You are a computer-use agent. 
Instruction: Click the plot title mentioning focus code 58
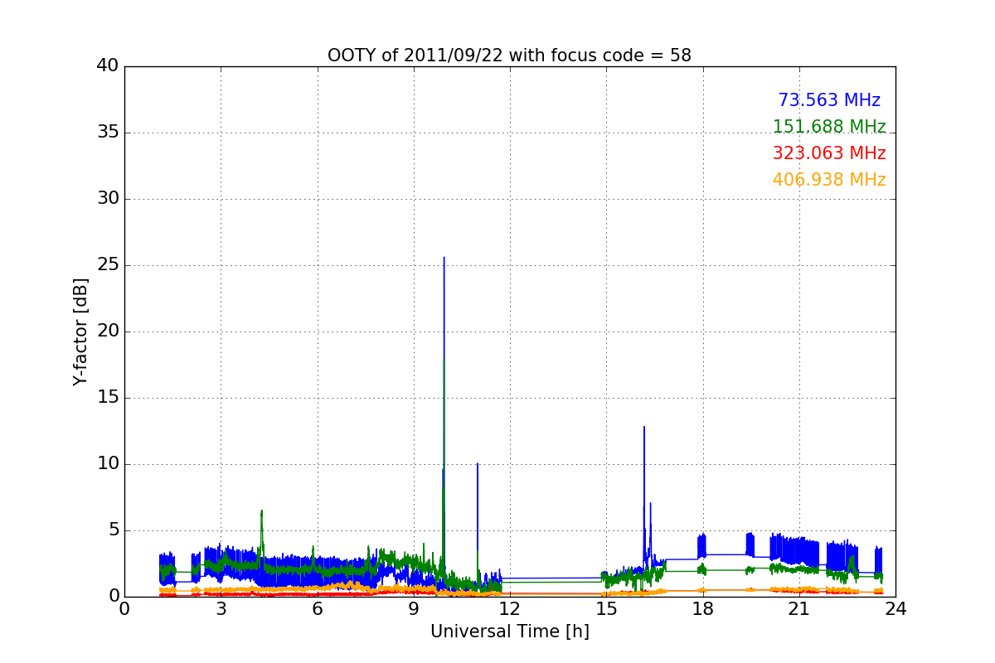(x=509, y=56)
